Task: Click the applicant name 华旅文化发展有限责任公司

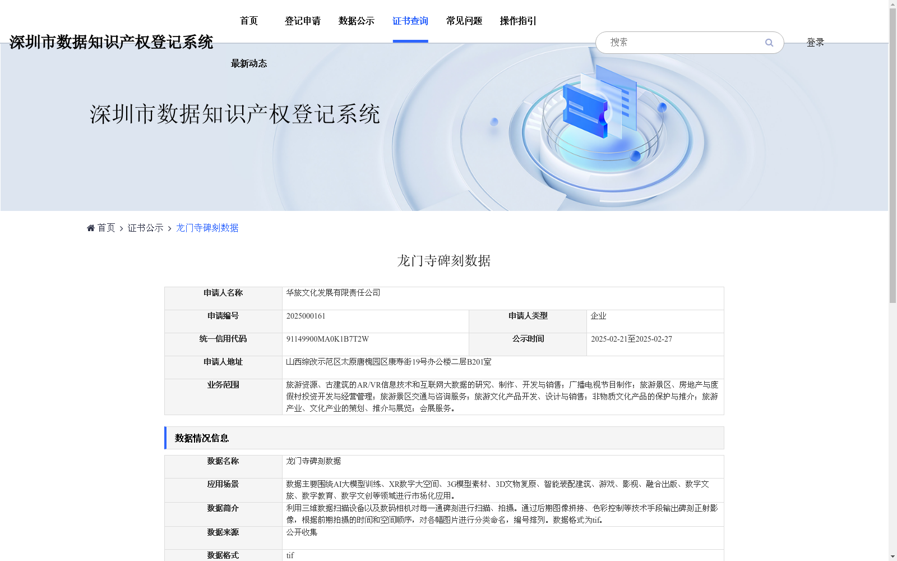Action: [333, 293]
